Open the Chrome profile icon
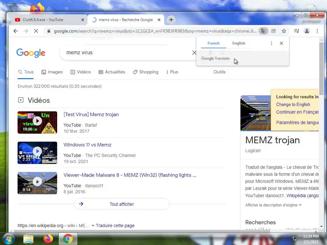 [x=307, y=31]
